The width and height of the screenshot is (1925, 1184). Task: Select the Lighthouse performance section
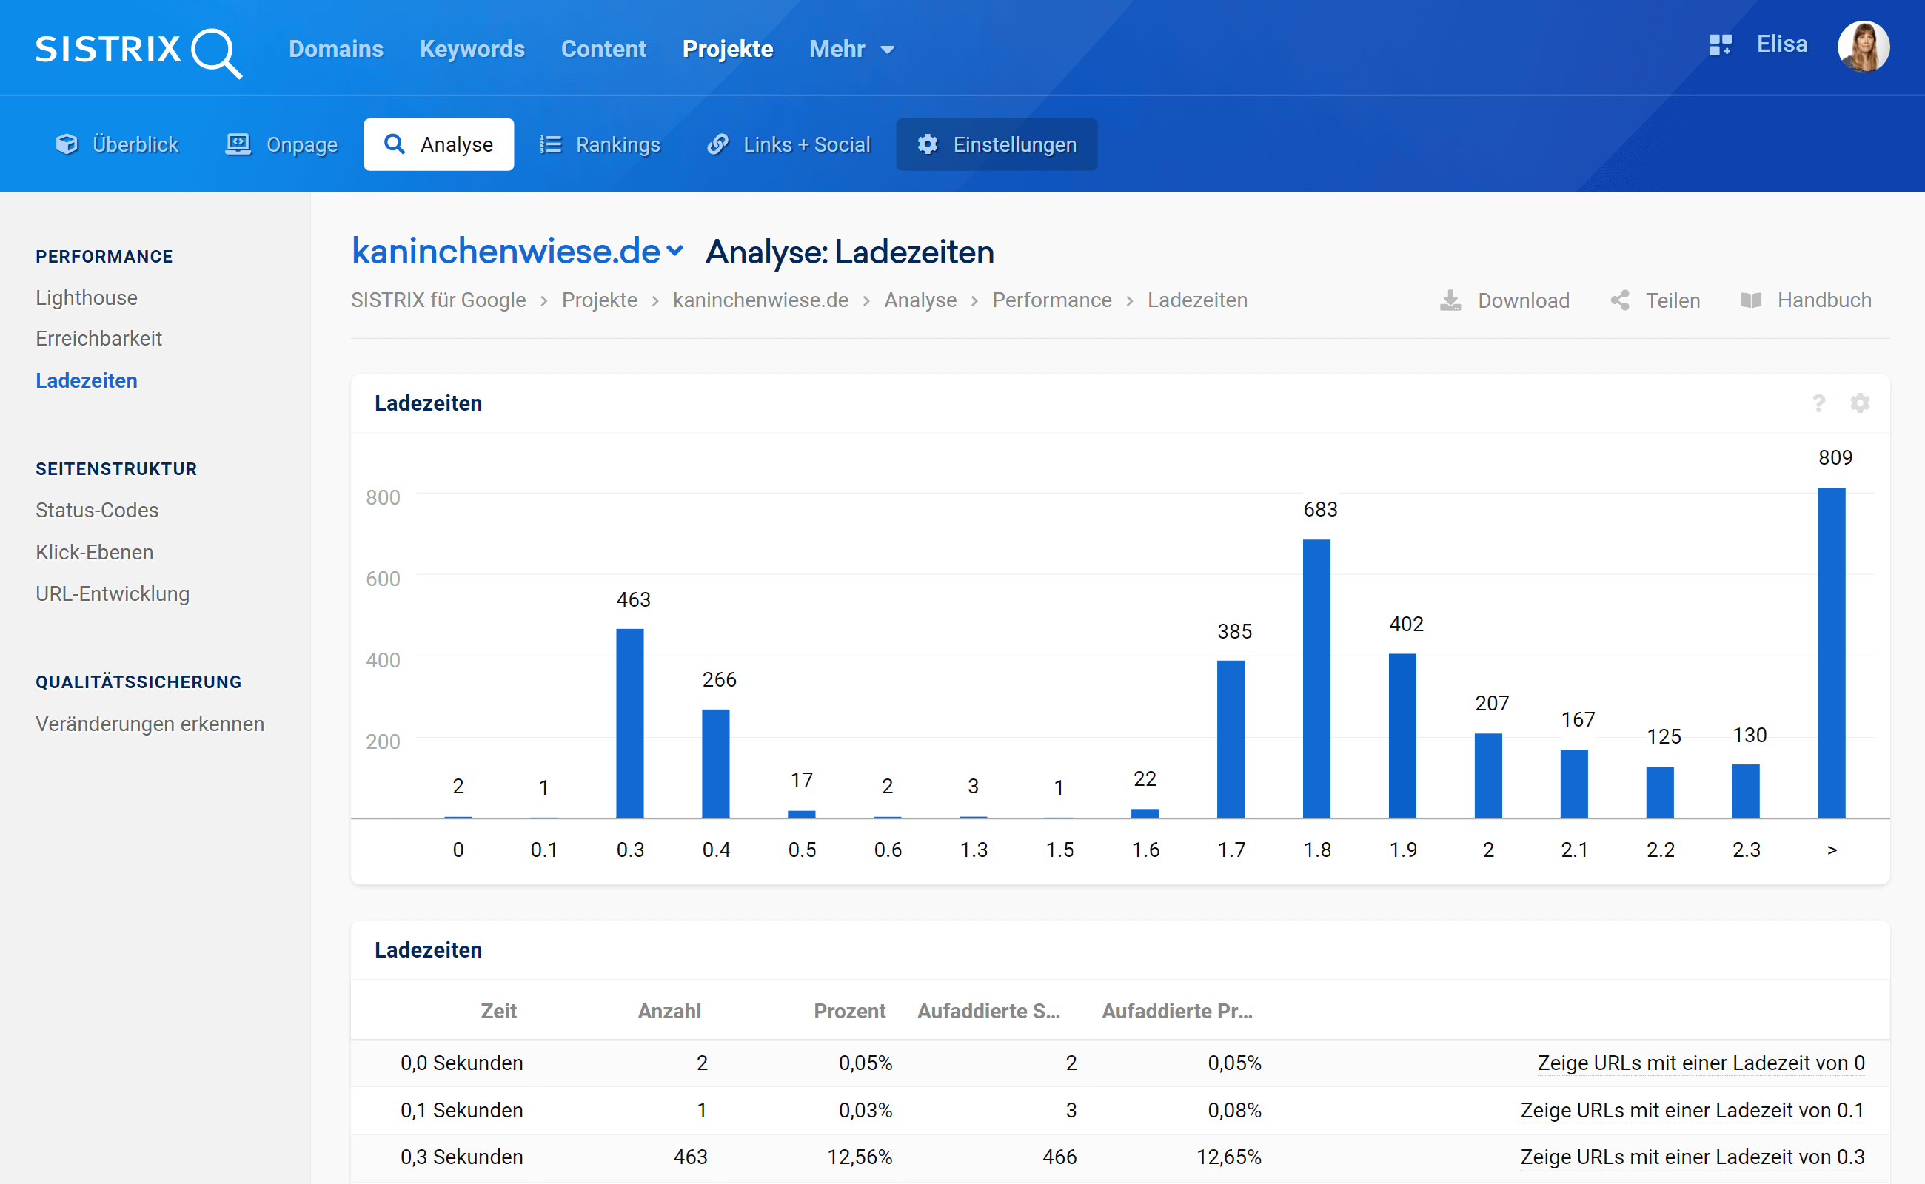coord(87,297)
